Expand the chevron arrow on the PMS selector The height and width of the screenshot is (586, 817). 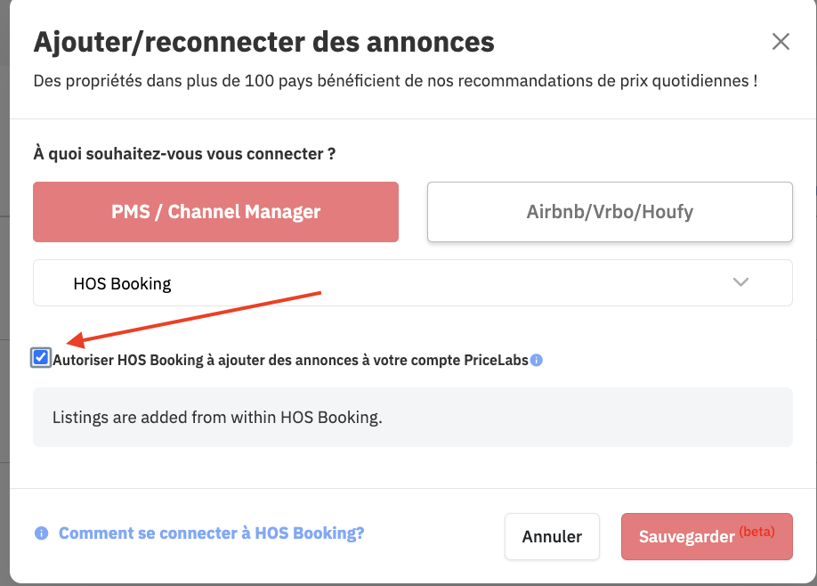point(740,282)
